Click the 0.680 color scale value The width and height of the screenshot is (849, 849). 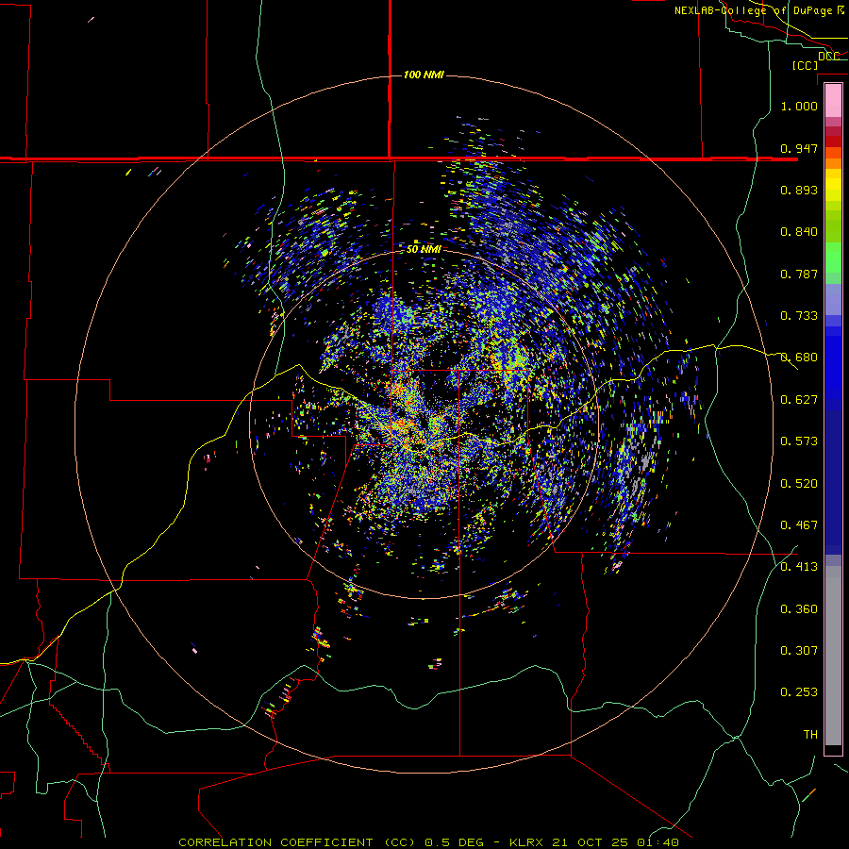[799, 358]
